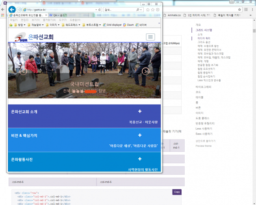Expand Chrome bookmarks overflow chevron
Screen dimensions: 256x205
tap(250, 15)
